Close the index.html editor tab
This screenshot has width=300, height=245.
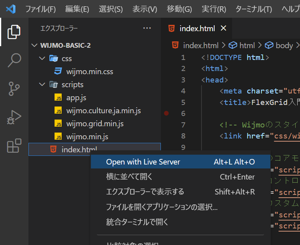(223, 28)
